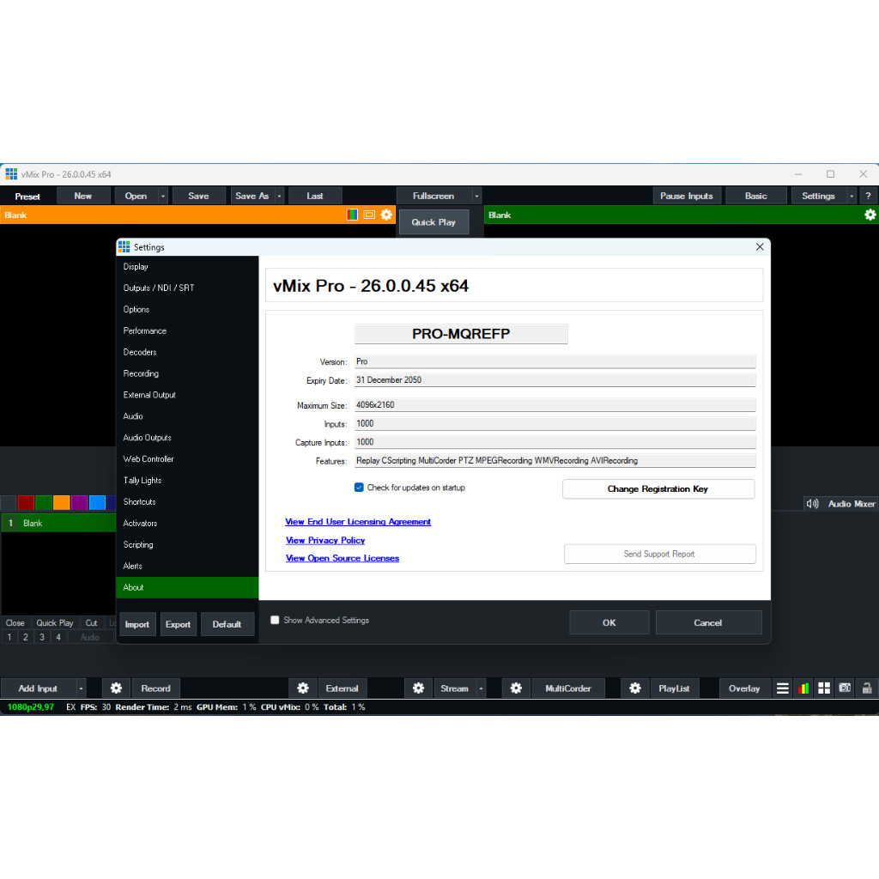Image resolution: width=879 pixels, height=879 pixels.
Task: Open the gear settings next to Record
Action: click(116, 688)
